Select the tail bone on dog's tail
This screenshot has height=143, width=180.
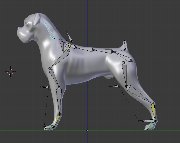click(x=125, y=45)
